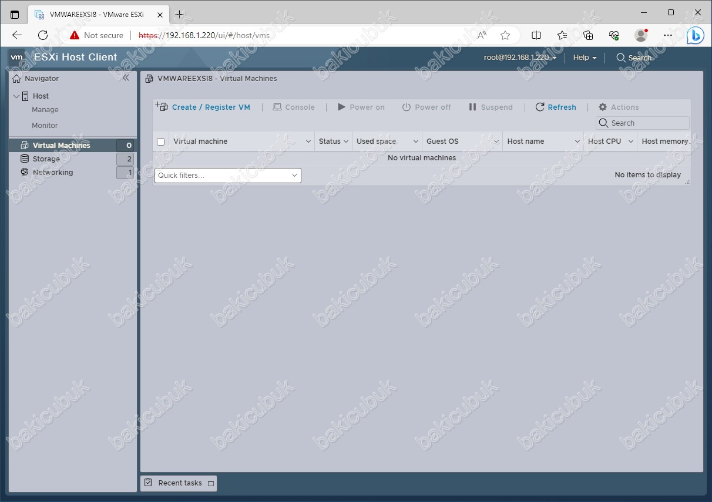Click the Host memory column header
This screenshot has width=712, height=502.
tap(664, 141)
